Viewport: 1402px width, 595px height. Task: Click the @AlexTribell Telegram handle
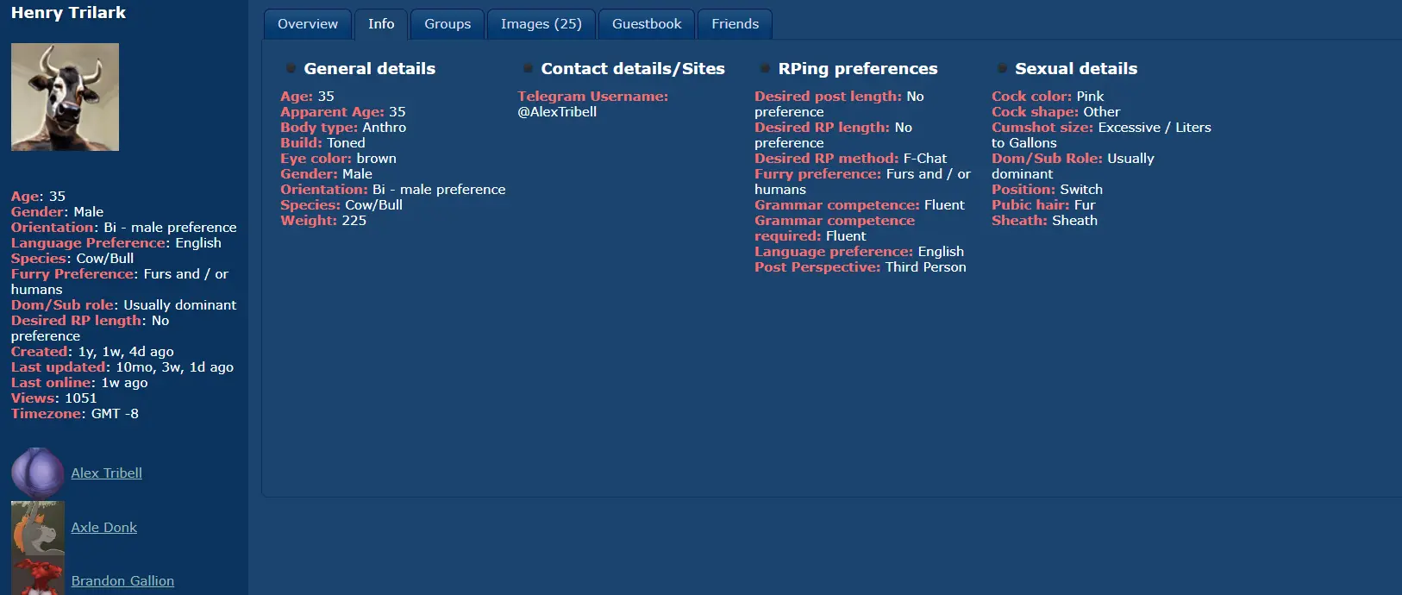pyautogui.click(x=557, y=112)
